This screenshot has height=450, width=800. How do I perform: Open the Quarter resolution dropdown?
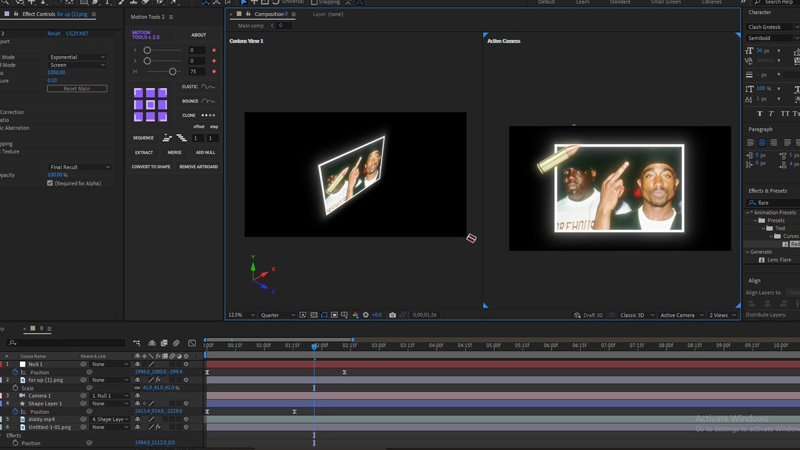click(278, 315)
